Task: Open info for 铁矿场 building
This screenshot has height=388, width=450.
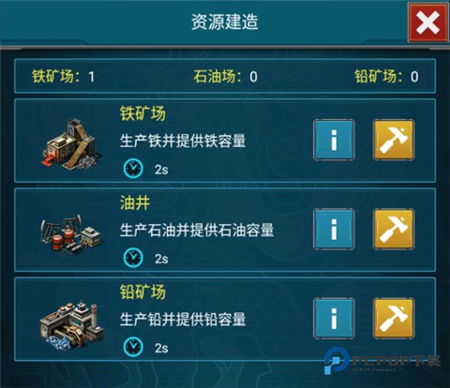Action: 334,140
